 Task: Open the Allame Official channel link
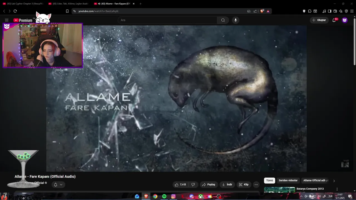pos(34,183)
